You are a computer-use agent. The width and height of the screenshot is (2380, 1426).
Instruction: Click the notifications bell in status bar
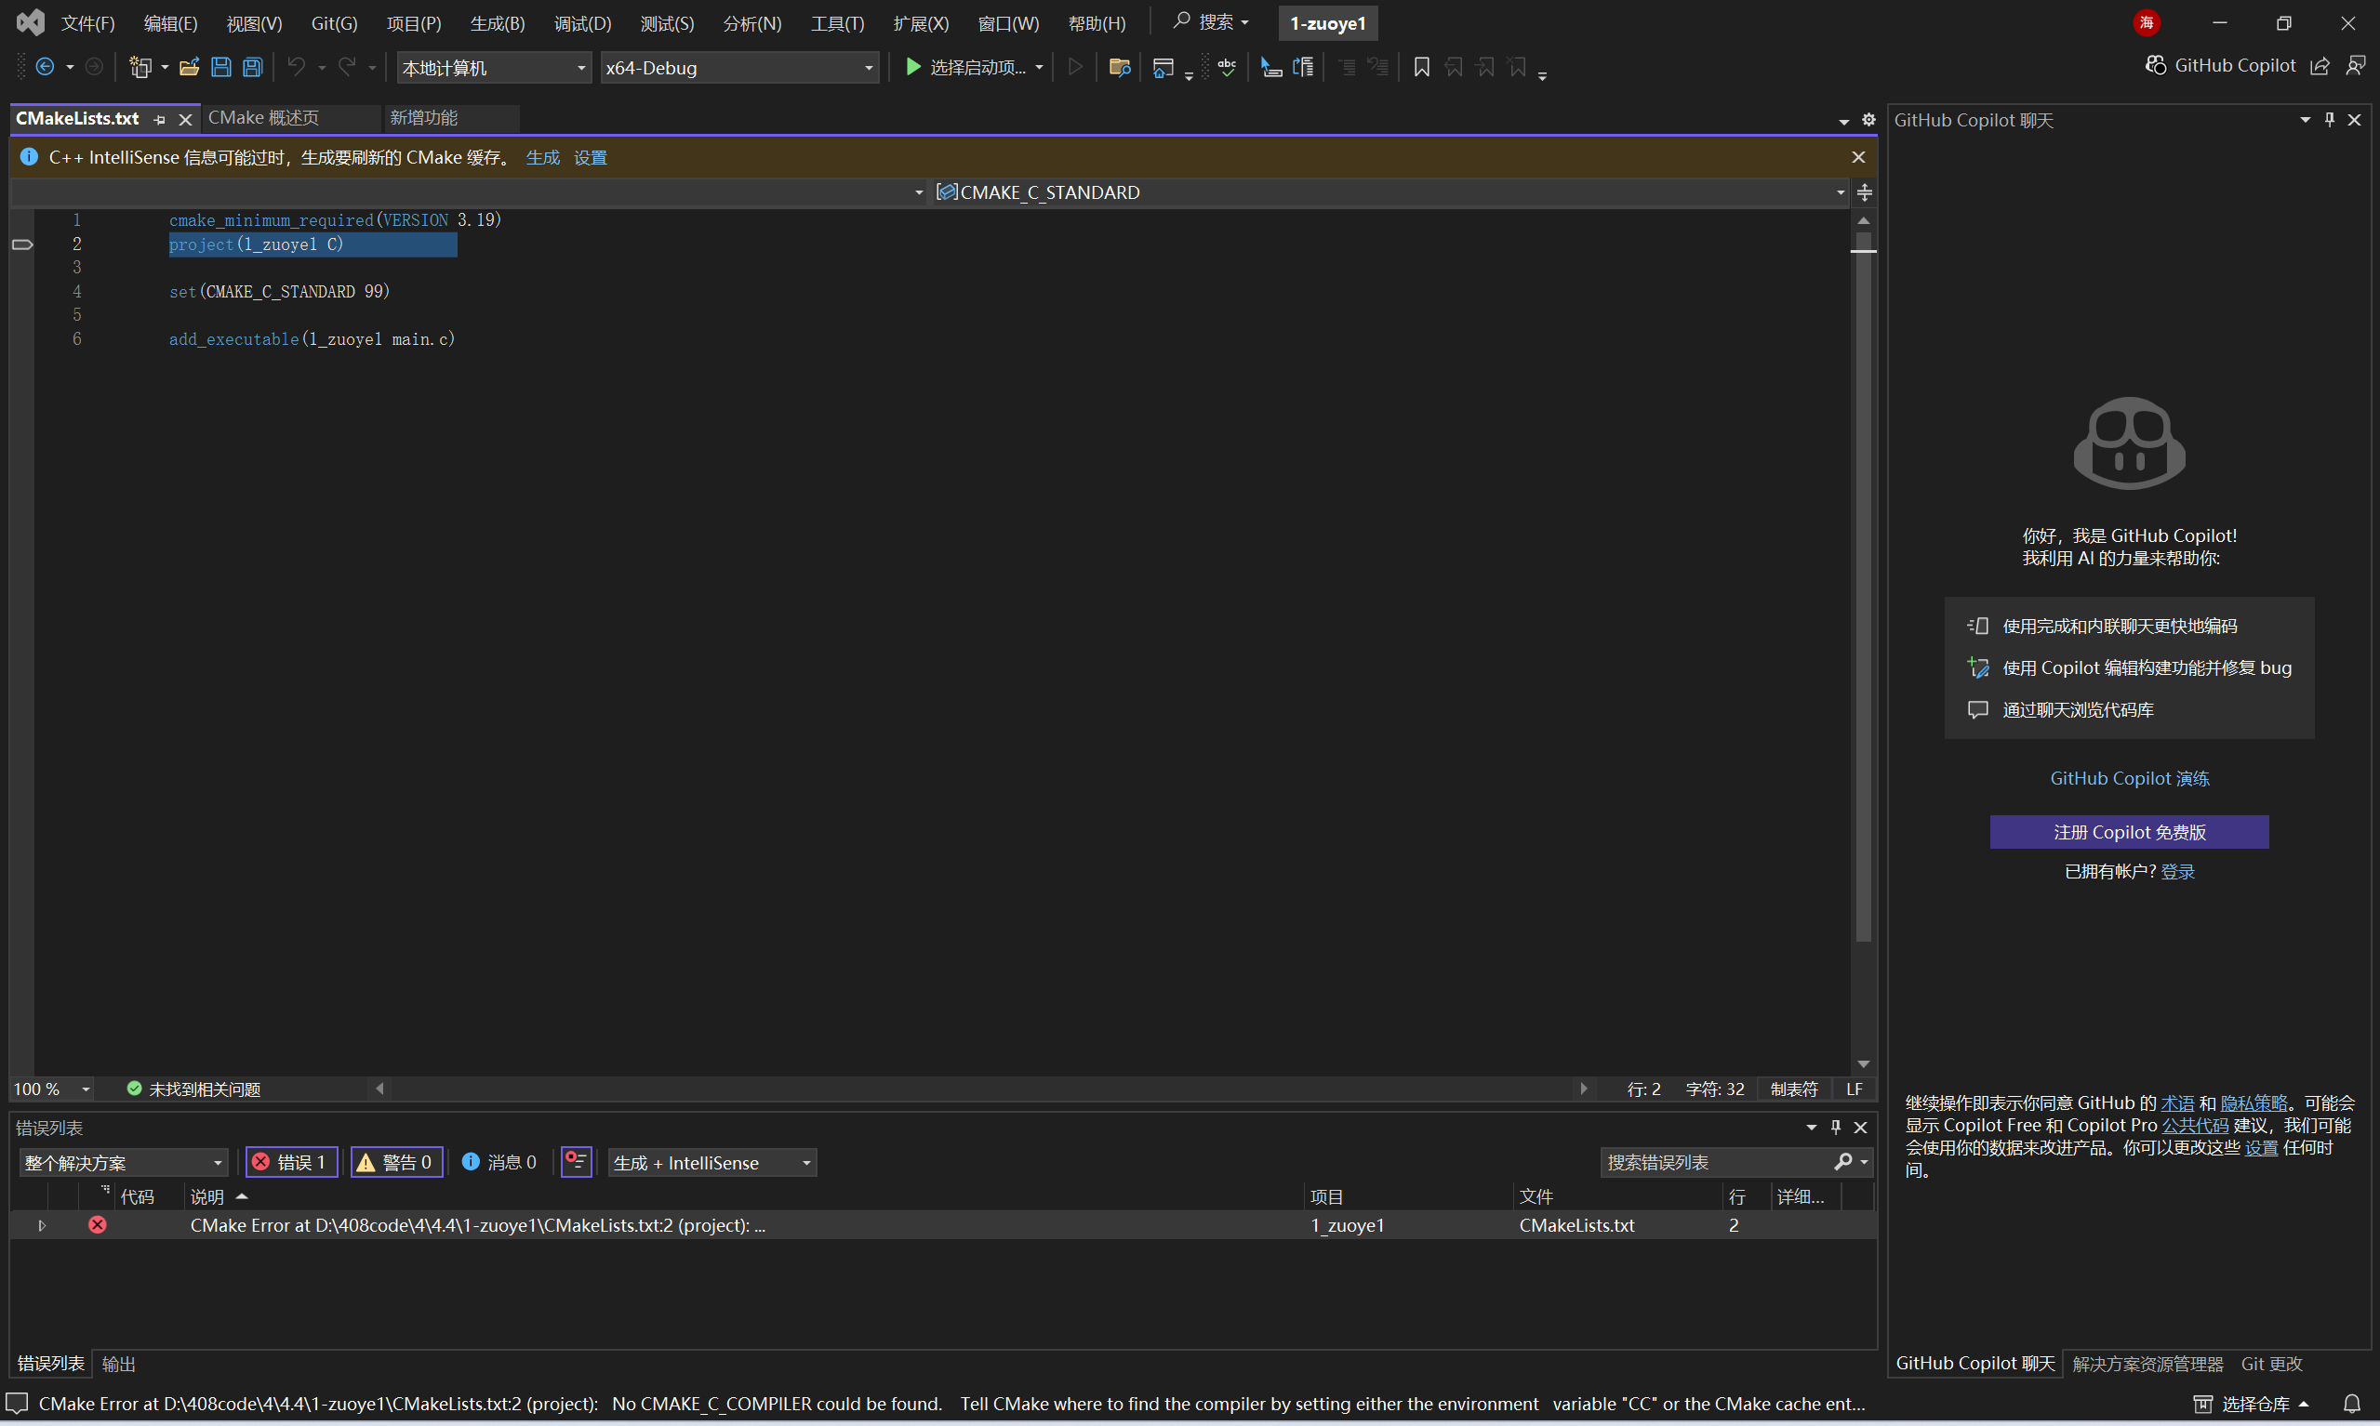[2351, 1404]
